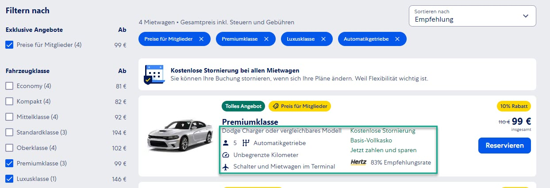Click the automatic transmission gear icon
This screenshot has width=550, height=188.
(246, 143)
